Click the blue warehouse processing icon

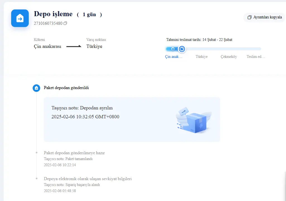point(20,18)
